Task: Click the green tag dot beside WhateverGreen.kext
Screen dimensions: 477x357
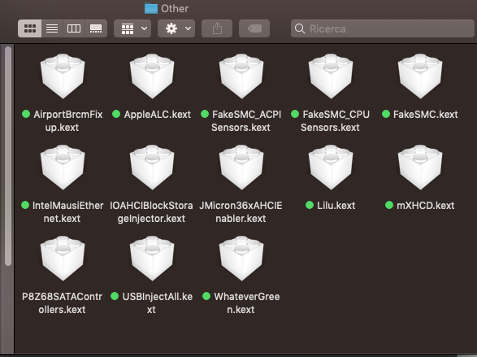Action: click(x=206, y=296)
